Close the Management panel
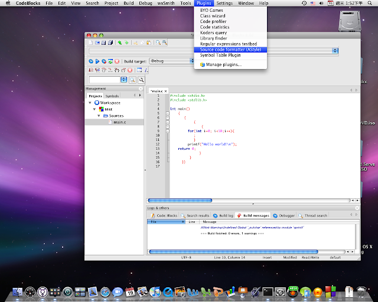 141,88
